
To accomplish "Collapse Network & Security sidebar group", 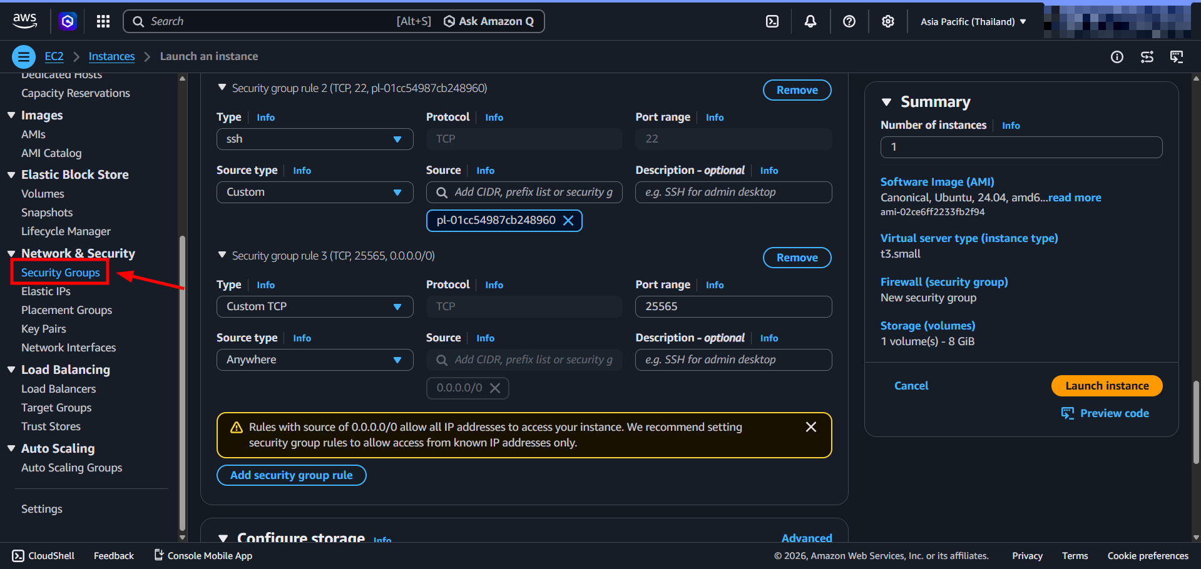I will (11, 254).
